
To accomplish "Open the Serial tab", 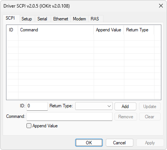I will [x=42, y=19].
